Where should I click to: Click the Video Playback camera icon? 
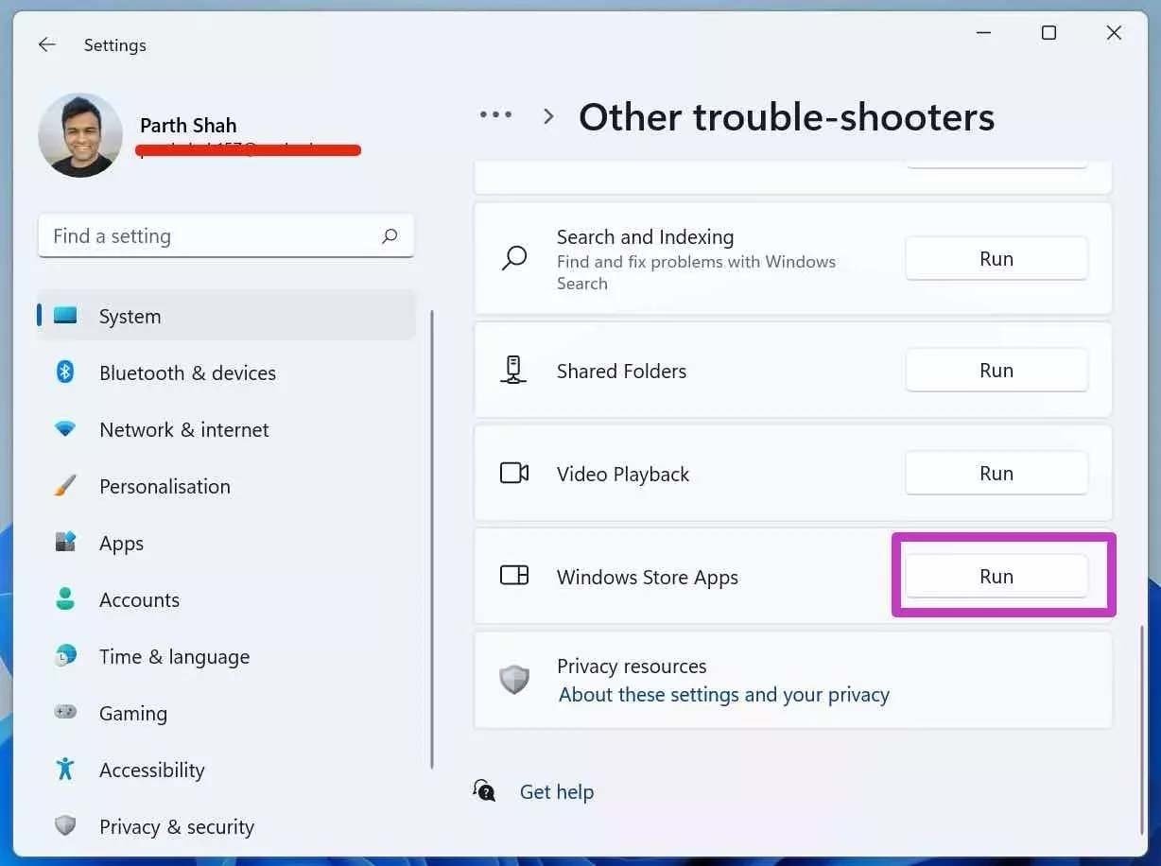pyautogui.click(x=514, y=473)
